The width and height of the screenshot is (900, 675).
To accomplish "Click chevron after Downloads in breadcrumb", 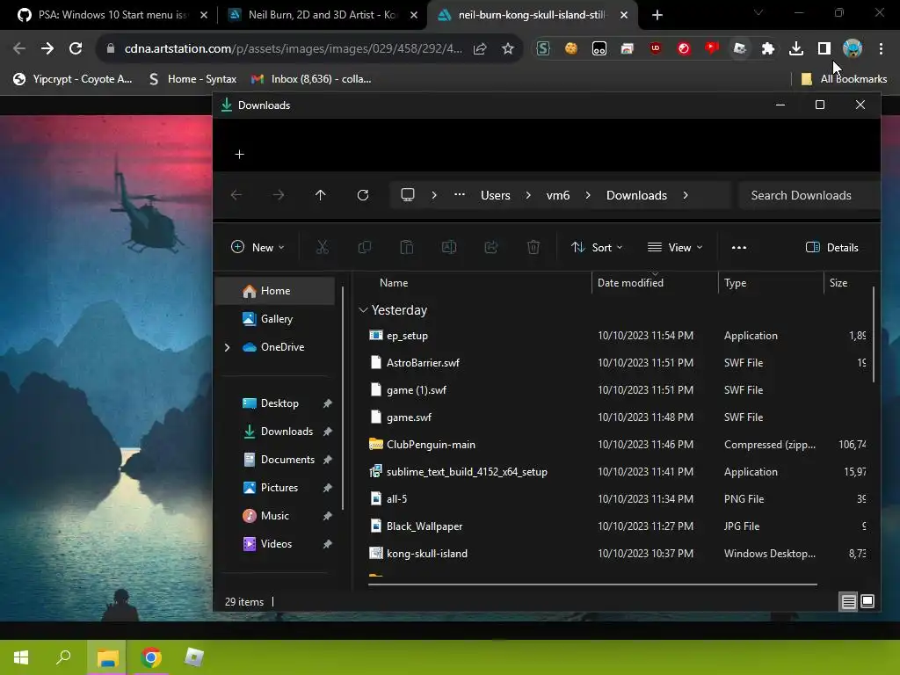I will (x=686, y=195).
